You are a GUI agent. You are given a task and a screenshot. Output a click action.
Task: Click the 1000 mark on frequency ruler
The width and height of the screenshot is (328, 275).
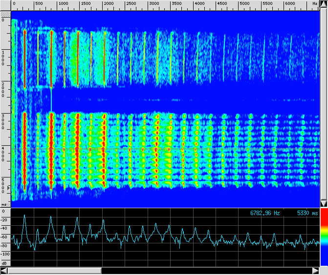pos(63,3)
